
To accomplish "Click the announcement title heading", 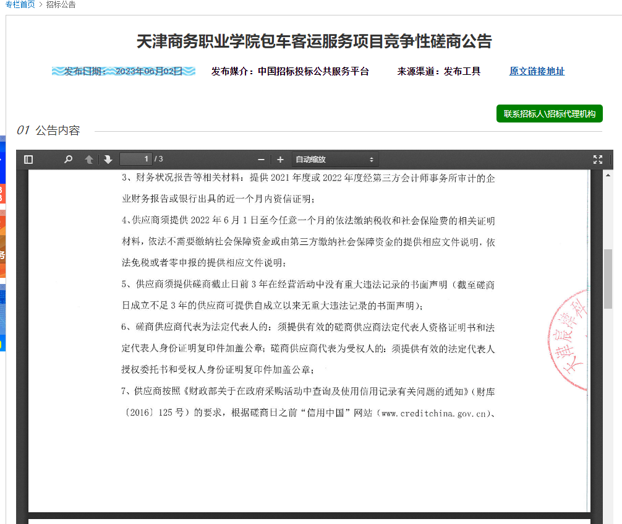I will click(x=314, y=41).
